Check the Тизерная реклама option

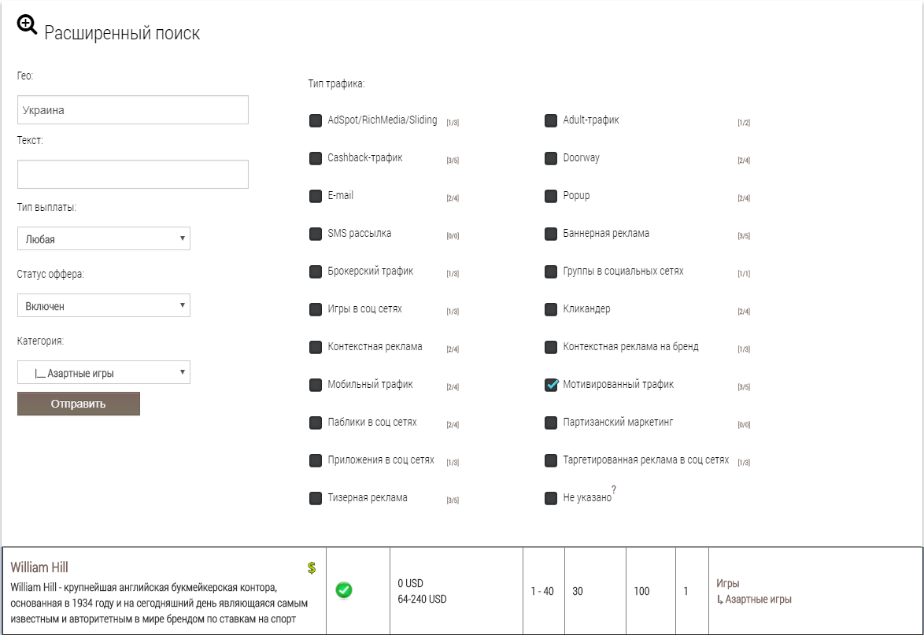[316, 498]
